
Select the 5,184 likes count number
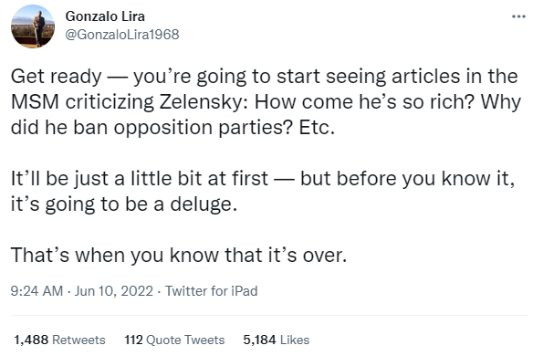(x=259, y=340)
